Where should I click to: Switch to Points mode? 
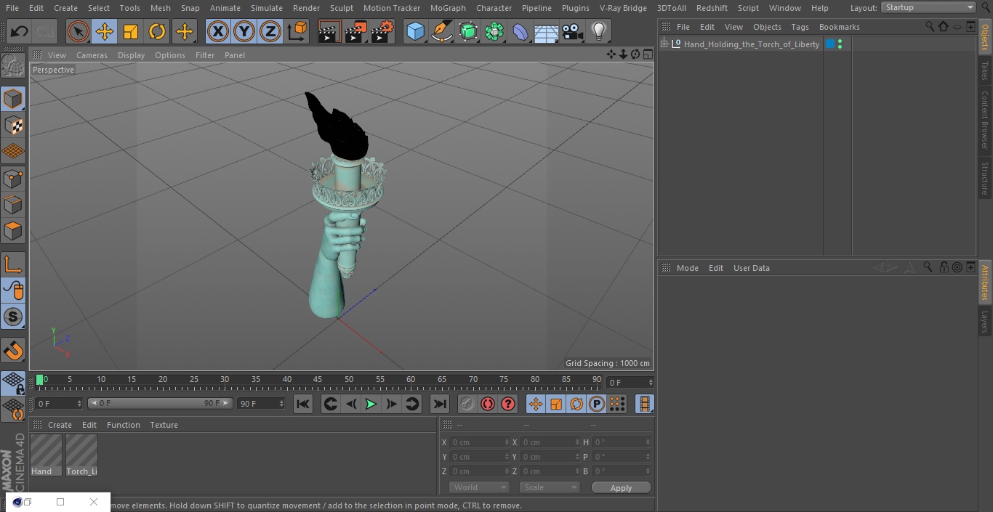(13, 178)
